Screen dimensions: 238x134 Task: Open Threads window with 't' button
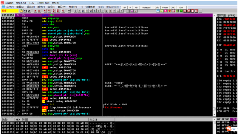87,11
